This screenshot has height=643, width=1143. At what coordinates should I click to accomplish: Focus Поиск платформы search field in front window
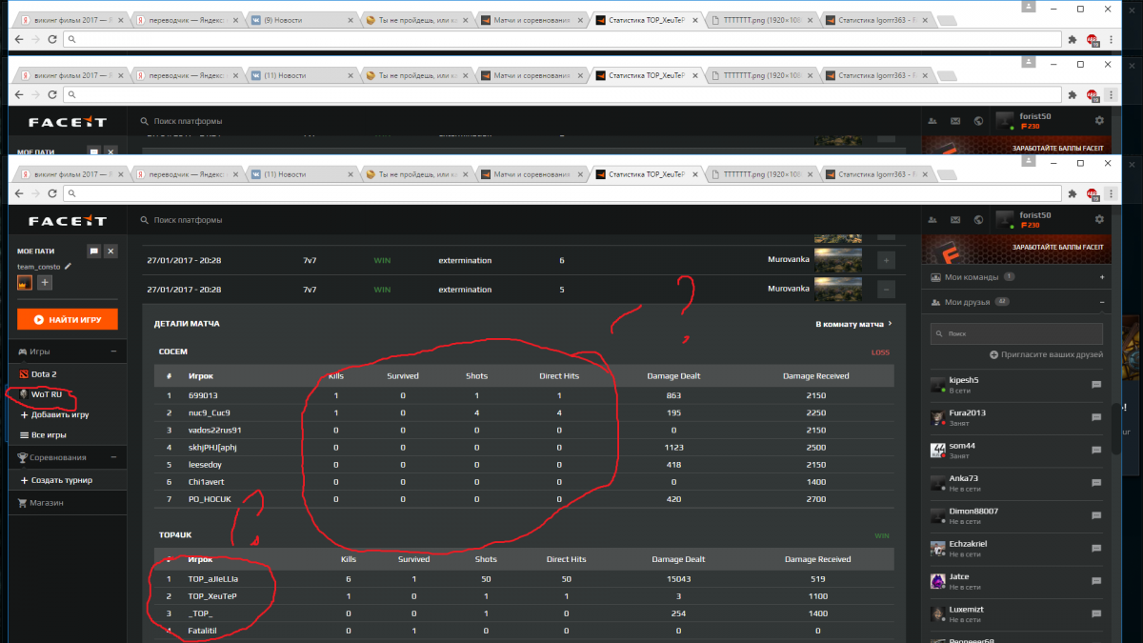[x=188, y=220]
